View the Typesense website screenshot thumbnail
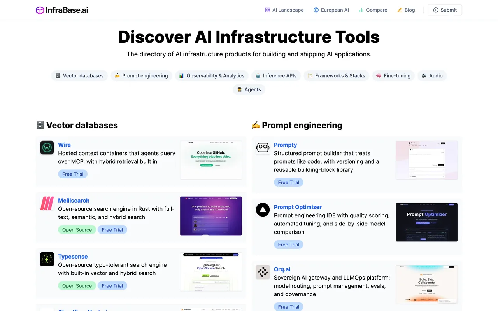Screen dimensions: 498x311 pyautogui.click(x=211, y=272)
